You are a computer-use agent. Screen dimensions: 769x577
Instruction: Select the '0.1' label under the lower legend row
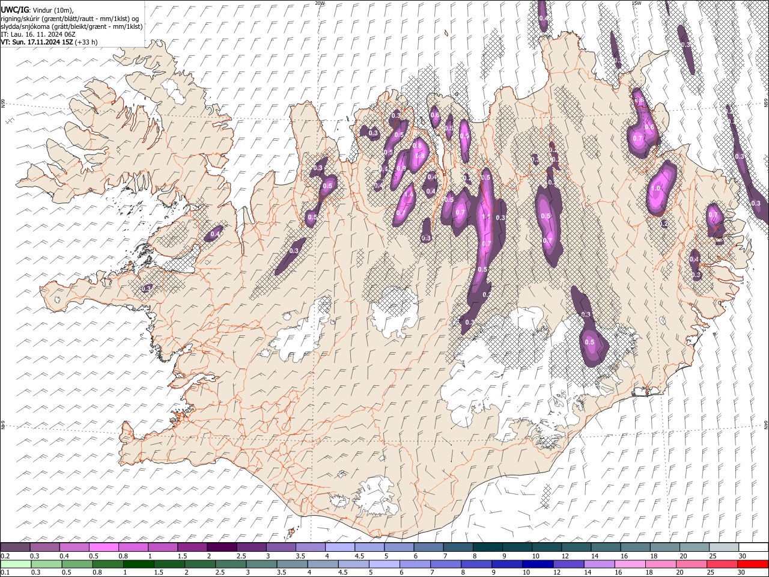(x=4, y=572)
